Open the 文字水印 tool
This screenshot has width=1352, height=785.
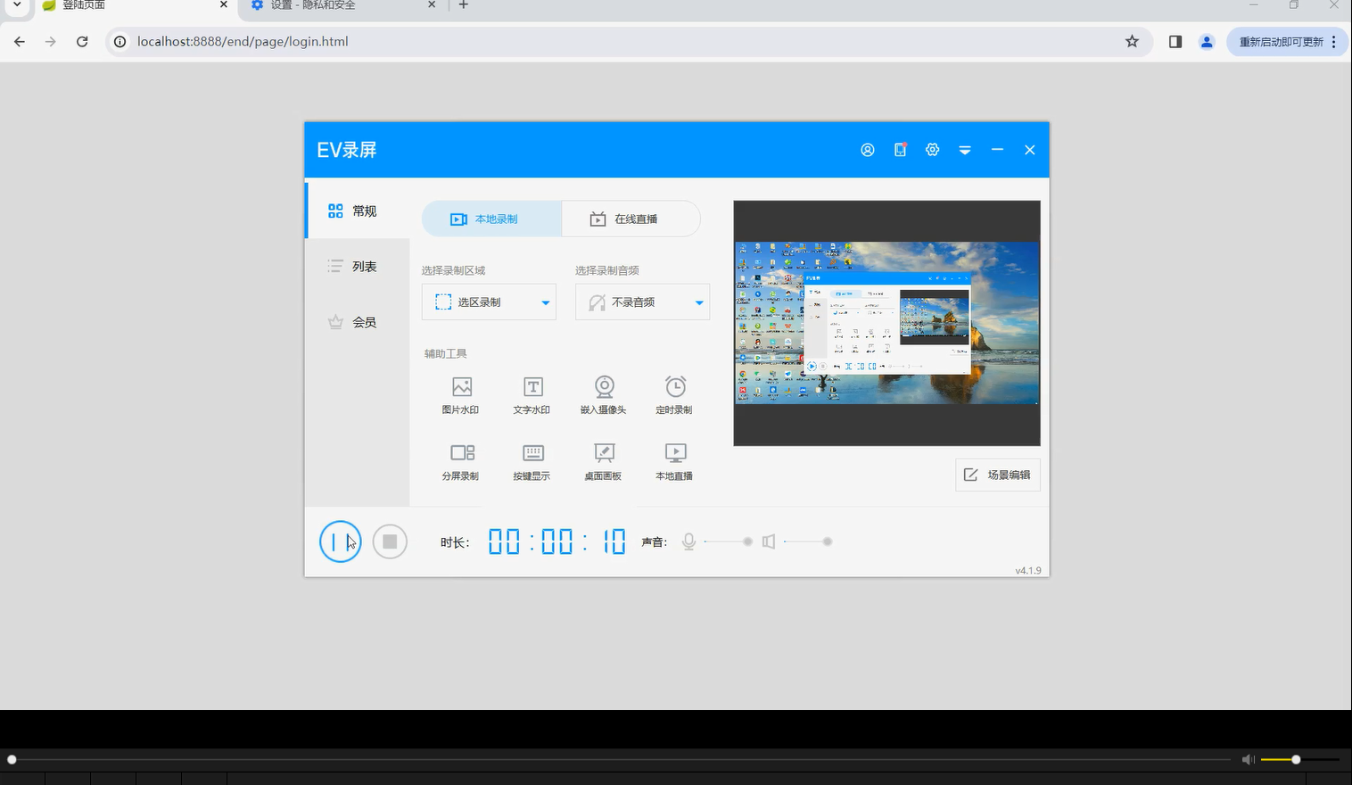pyautogui.click(x=532, y=395)
